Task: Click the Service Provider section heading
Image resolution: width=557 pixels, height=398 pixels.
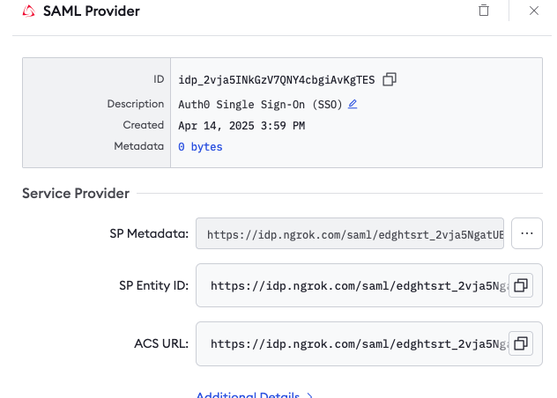Action: pyautogui.click(x=76, y=193)
